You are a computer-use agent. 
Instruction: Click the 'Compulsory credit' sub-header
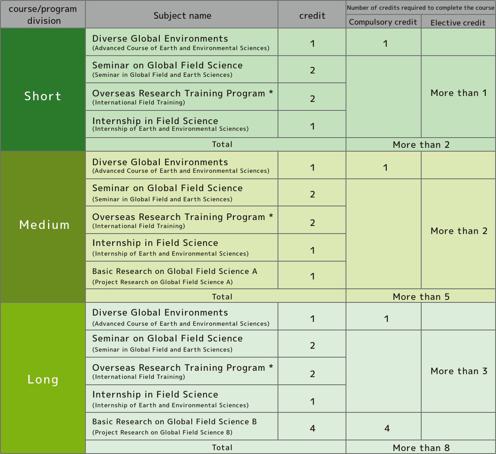(383, 22)
